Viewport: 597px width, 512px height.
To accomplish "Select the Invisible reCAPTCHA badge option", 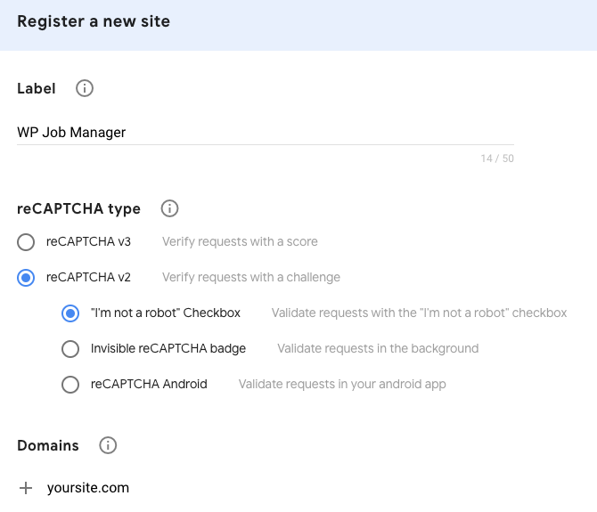I will pos(70,349).
